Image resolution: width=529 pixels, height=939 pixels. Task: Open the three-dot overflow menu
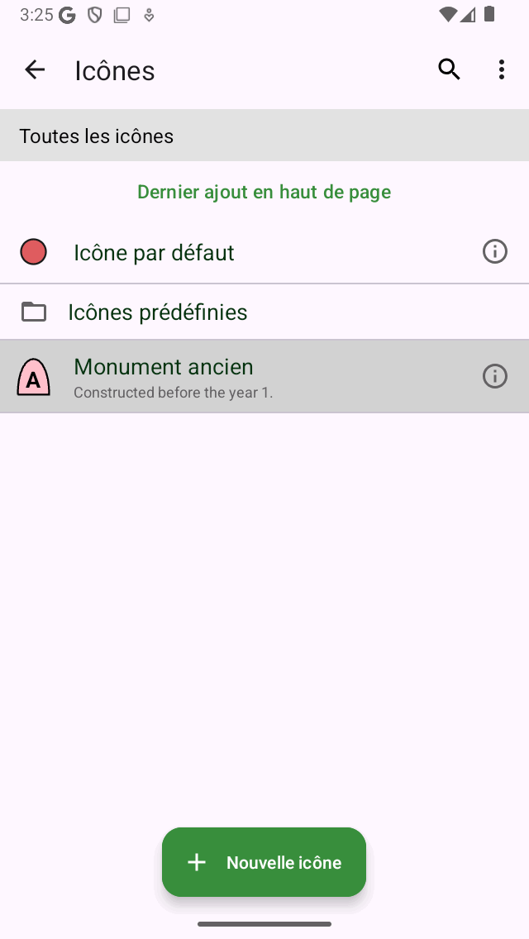502,70
